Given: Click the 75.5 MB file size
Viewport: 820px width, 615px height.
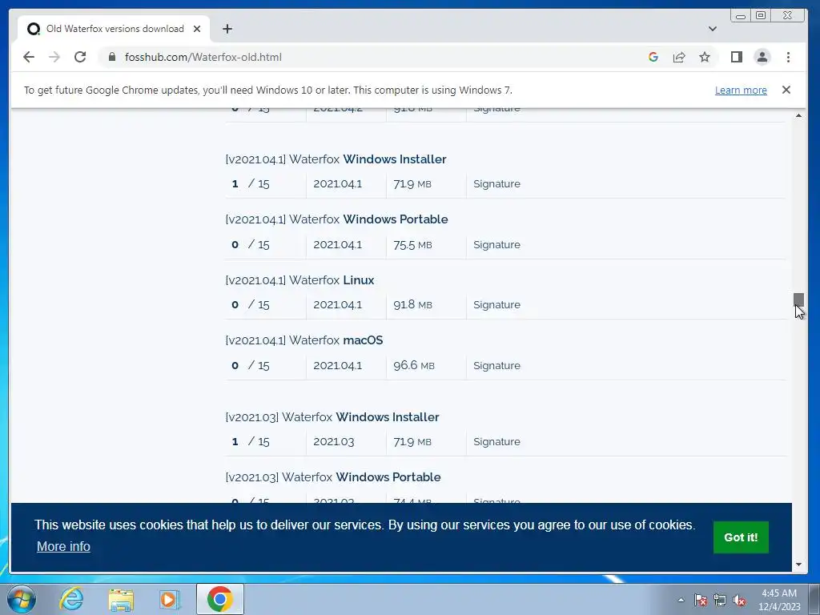Looking at the screenshot, I should click(x=412, y=245).
